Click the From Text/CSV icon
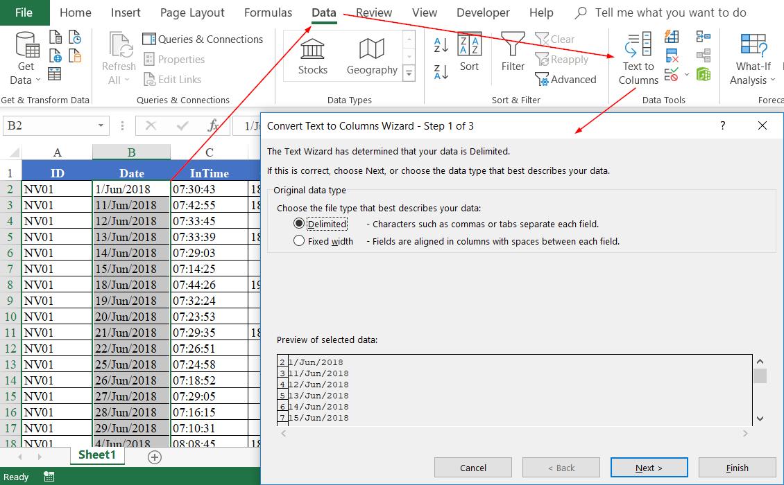This screenshot has height=485, width=784. coord(56,37)
